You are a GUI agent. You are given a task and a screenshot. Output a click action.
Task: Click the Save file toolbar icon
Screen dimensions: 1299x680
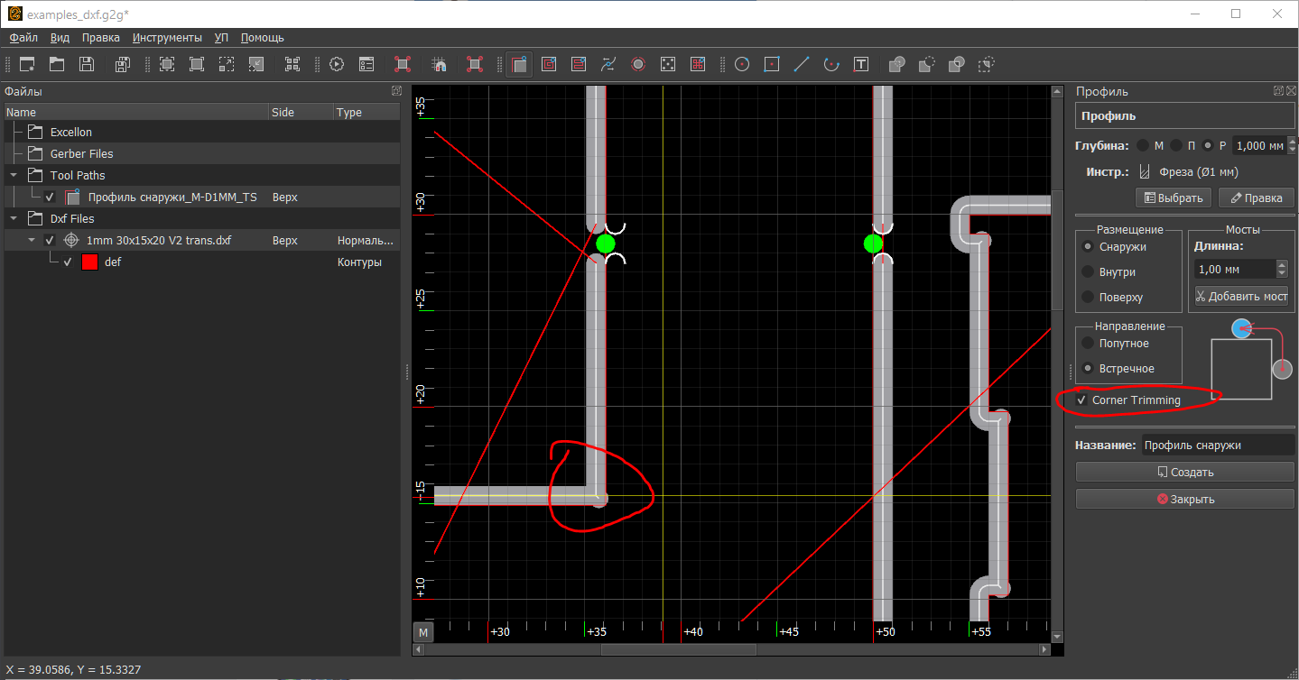(x=87, y=64)
